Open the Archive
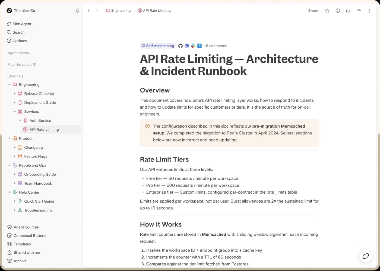 [x=17, y=261]
